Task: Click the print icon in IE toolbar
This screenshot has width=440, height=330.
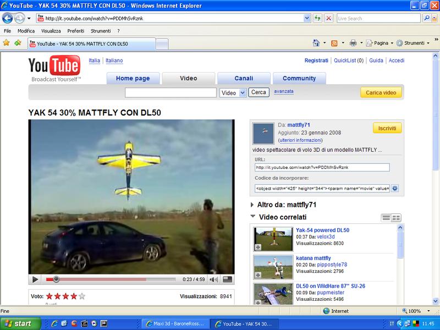Action: tap(353, 43)
